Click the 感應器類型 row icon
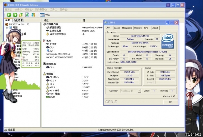 [48, 28]
